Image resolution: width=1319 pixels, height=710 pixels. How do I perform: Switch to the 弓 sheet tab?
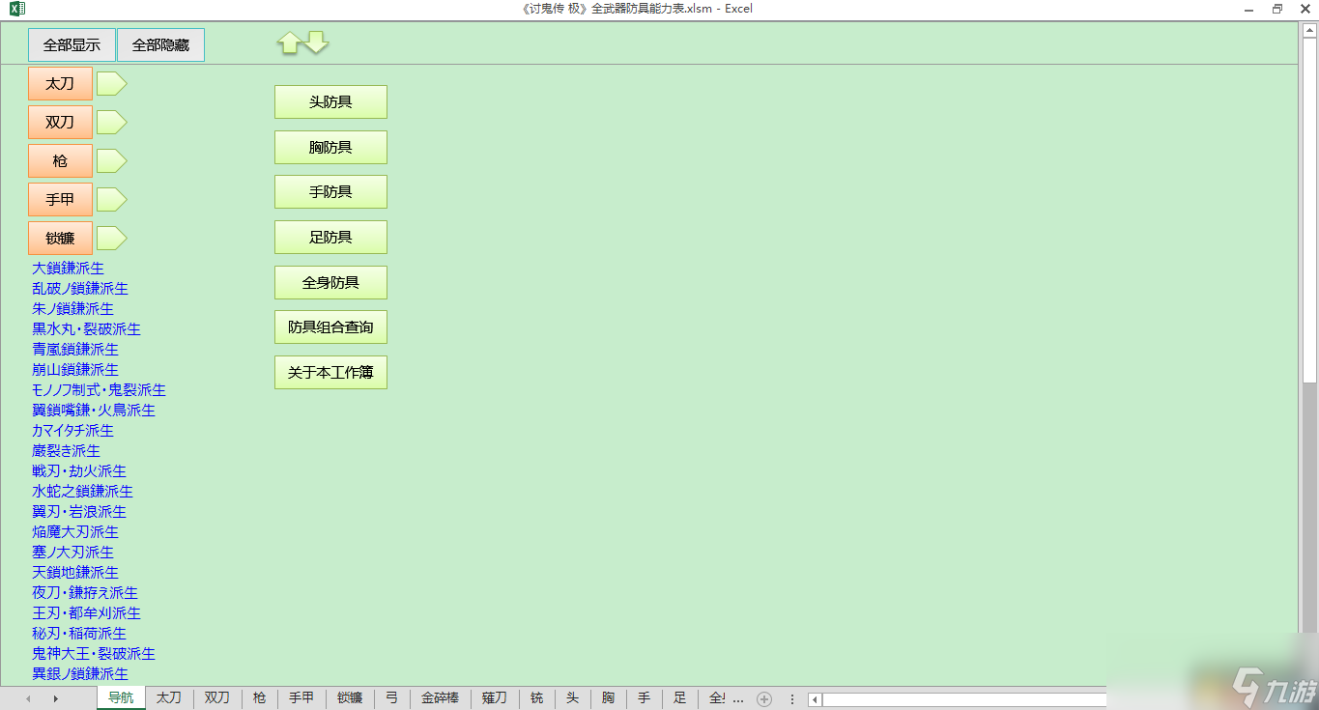[x=391, y=697]
